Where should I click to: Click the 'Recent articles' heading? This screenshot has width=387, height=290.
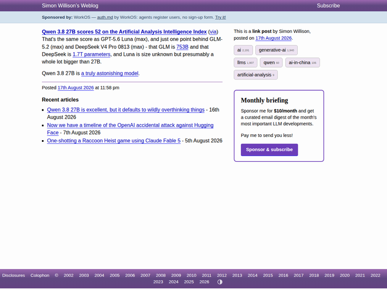pyautogui.click(x=60, y=100)
